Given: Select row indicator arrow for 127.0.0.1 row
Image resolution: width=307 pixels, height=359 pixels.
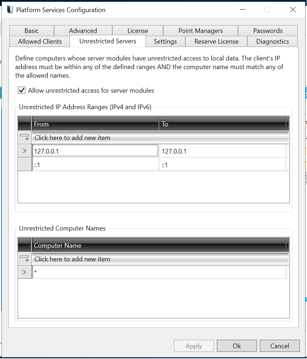Looking at the screenshot, I should tap(24, 151).
